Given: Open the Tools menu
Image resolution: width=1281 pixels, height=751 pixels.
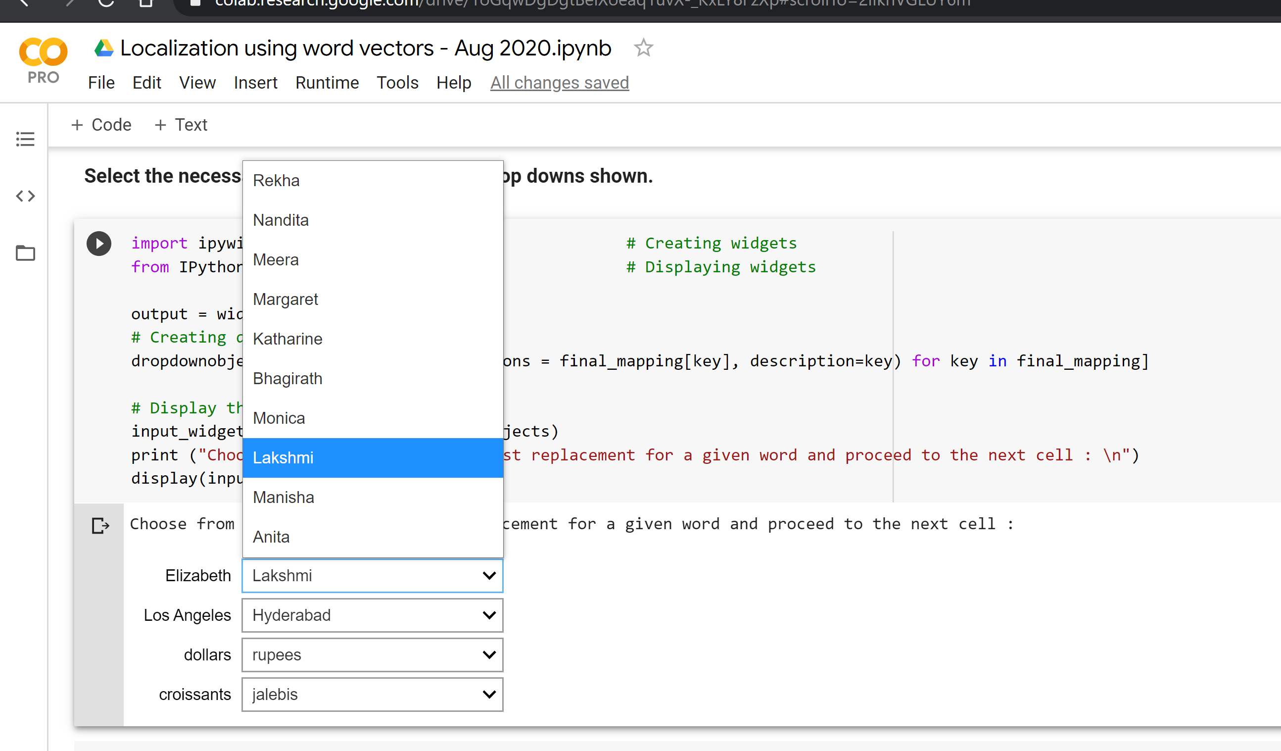Looking at the screenshot, I should (x=397, y=83).
